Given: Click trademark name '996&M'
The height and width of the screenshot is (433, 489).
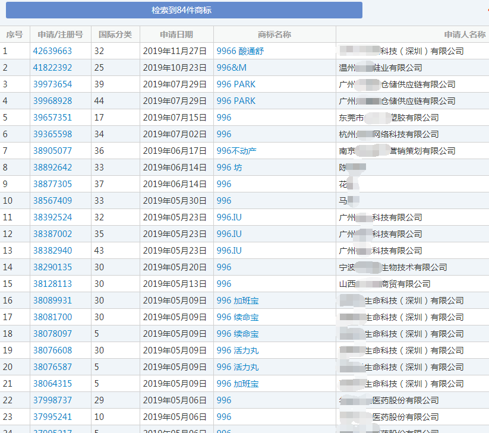Looking at the screenshot, I should point(231,68).
